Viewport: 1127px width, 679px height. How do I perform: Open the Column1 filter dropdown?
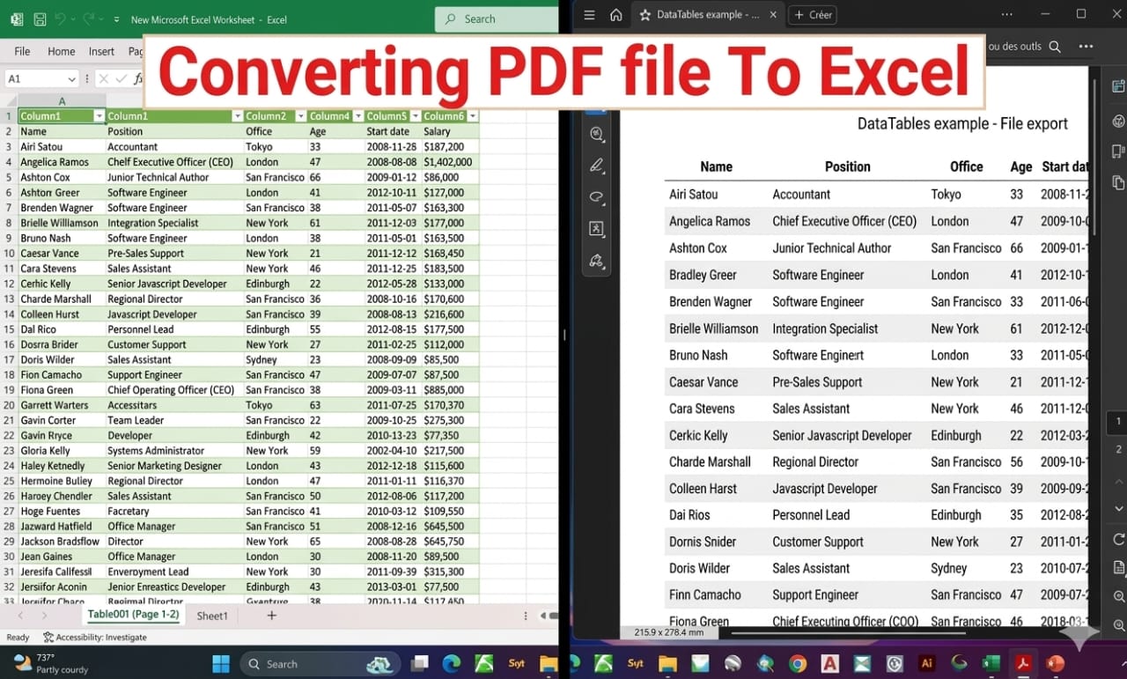click(x=97, y=115)
